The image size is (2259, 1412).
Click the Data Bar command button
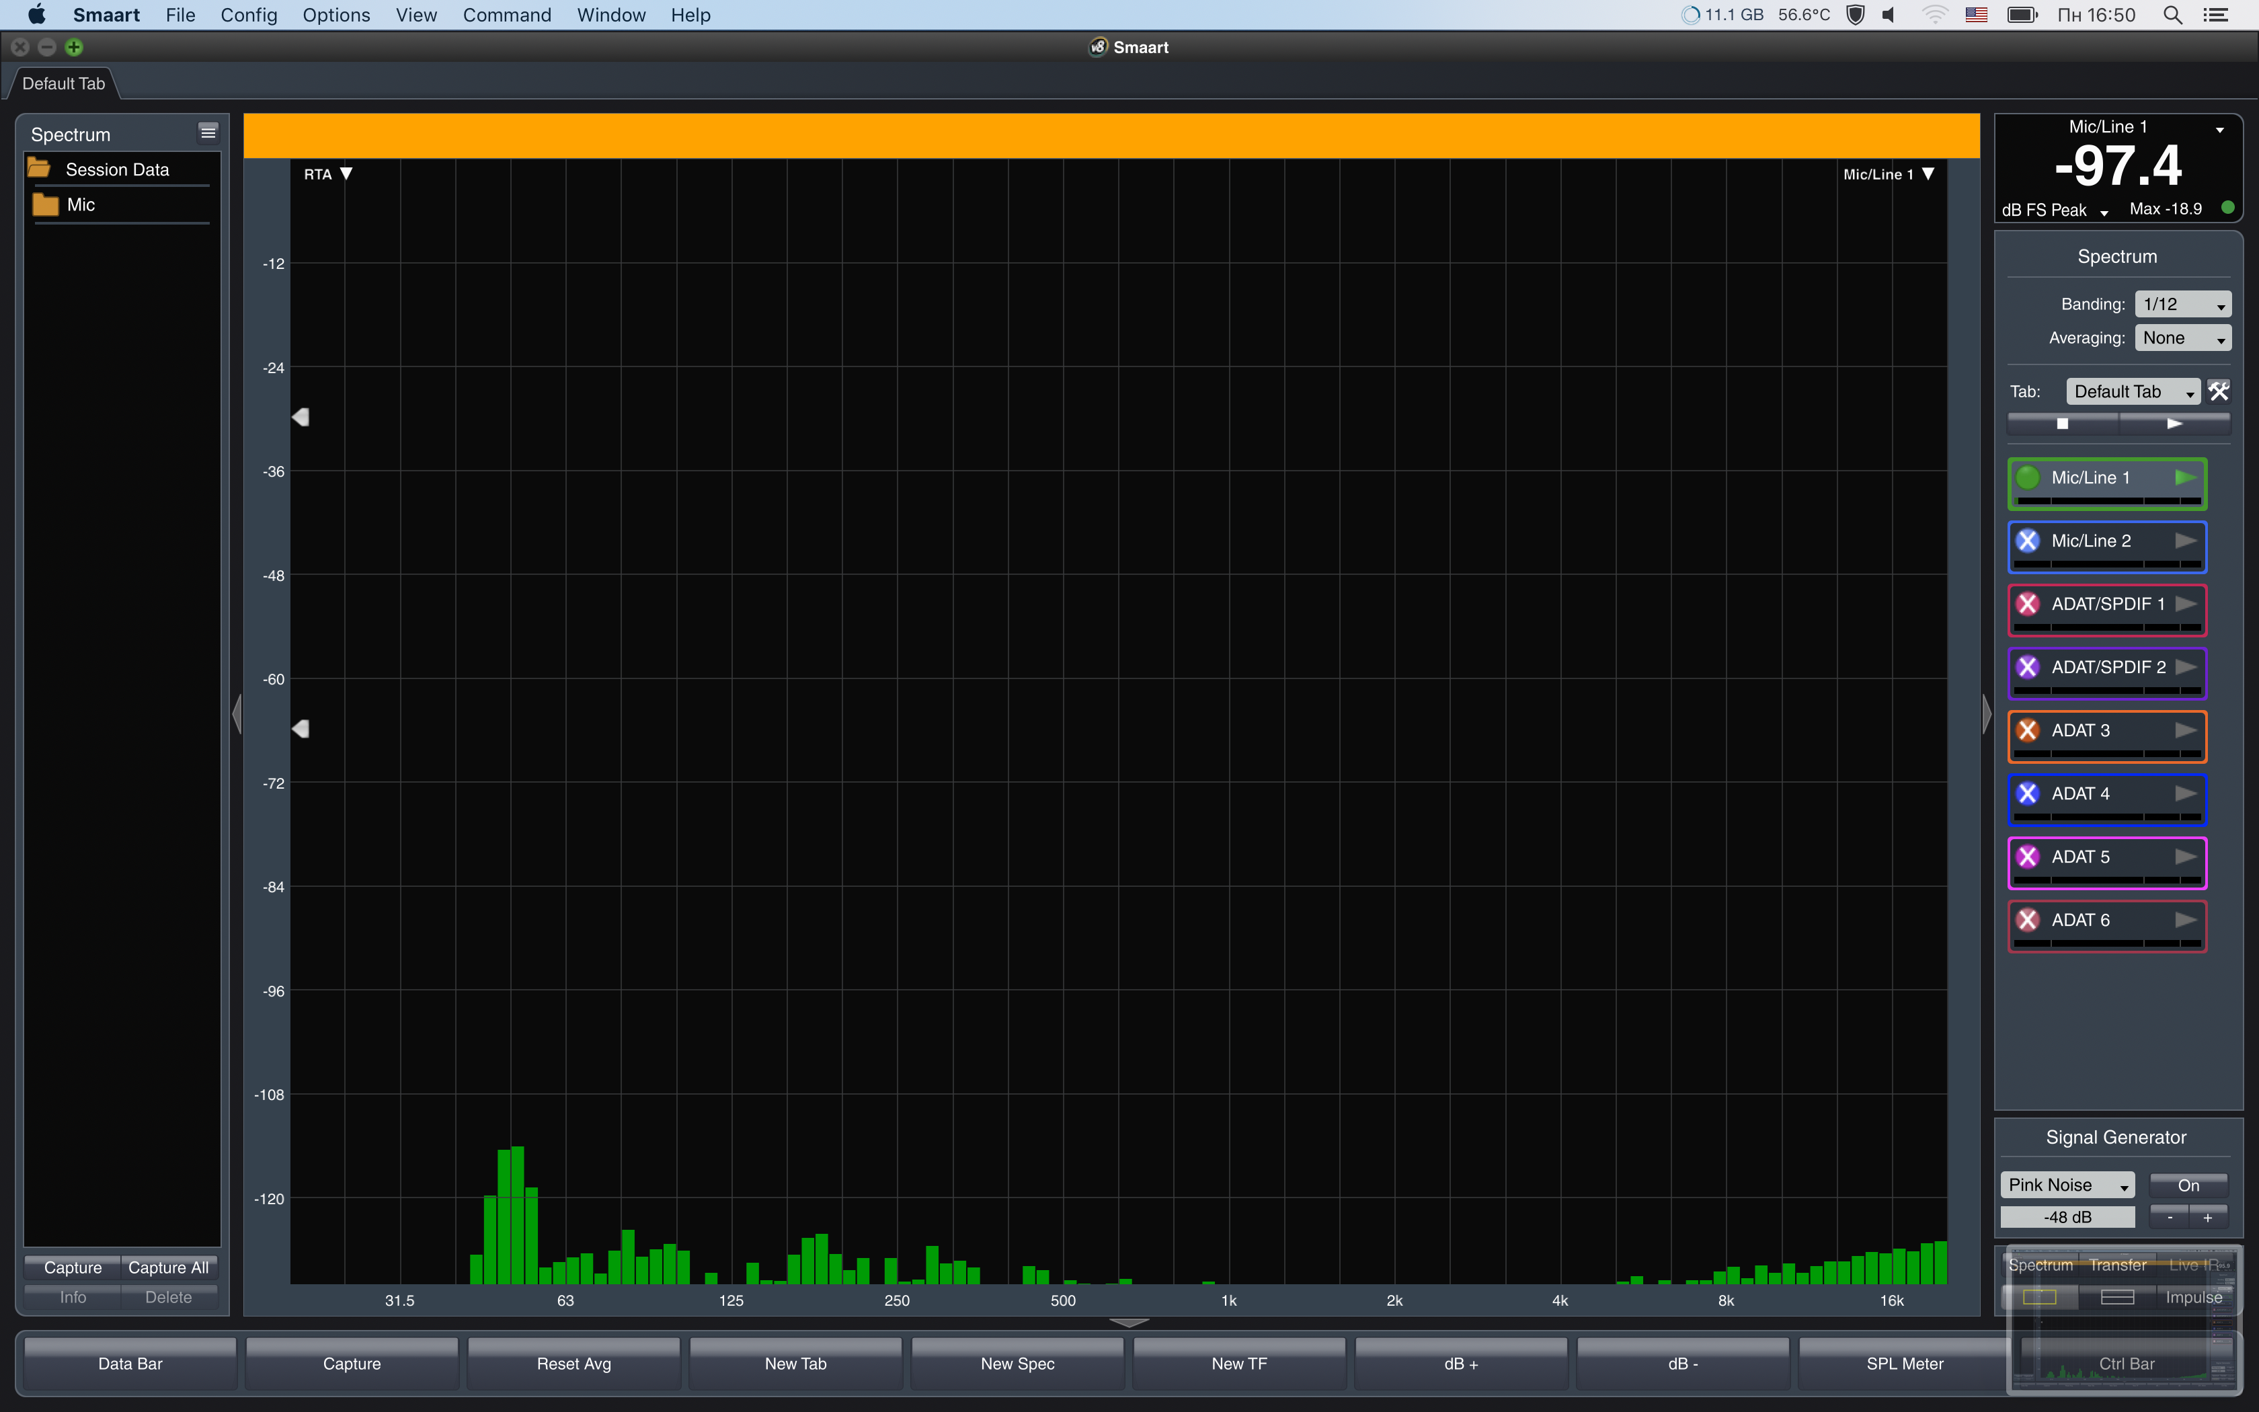coord(130,1364)
